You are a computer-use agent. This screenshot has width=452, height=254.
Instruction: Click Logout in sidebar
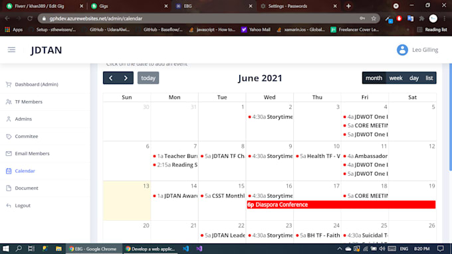pyautogui.click(x=23, y=206)
